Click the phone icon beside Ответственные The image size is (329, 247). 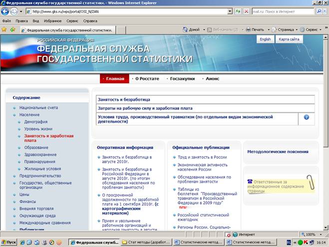coord(250,182)
